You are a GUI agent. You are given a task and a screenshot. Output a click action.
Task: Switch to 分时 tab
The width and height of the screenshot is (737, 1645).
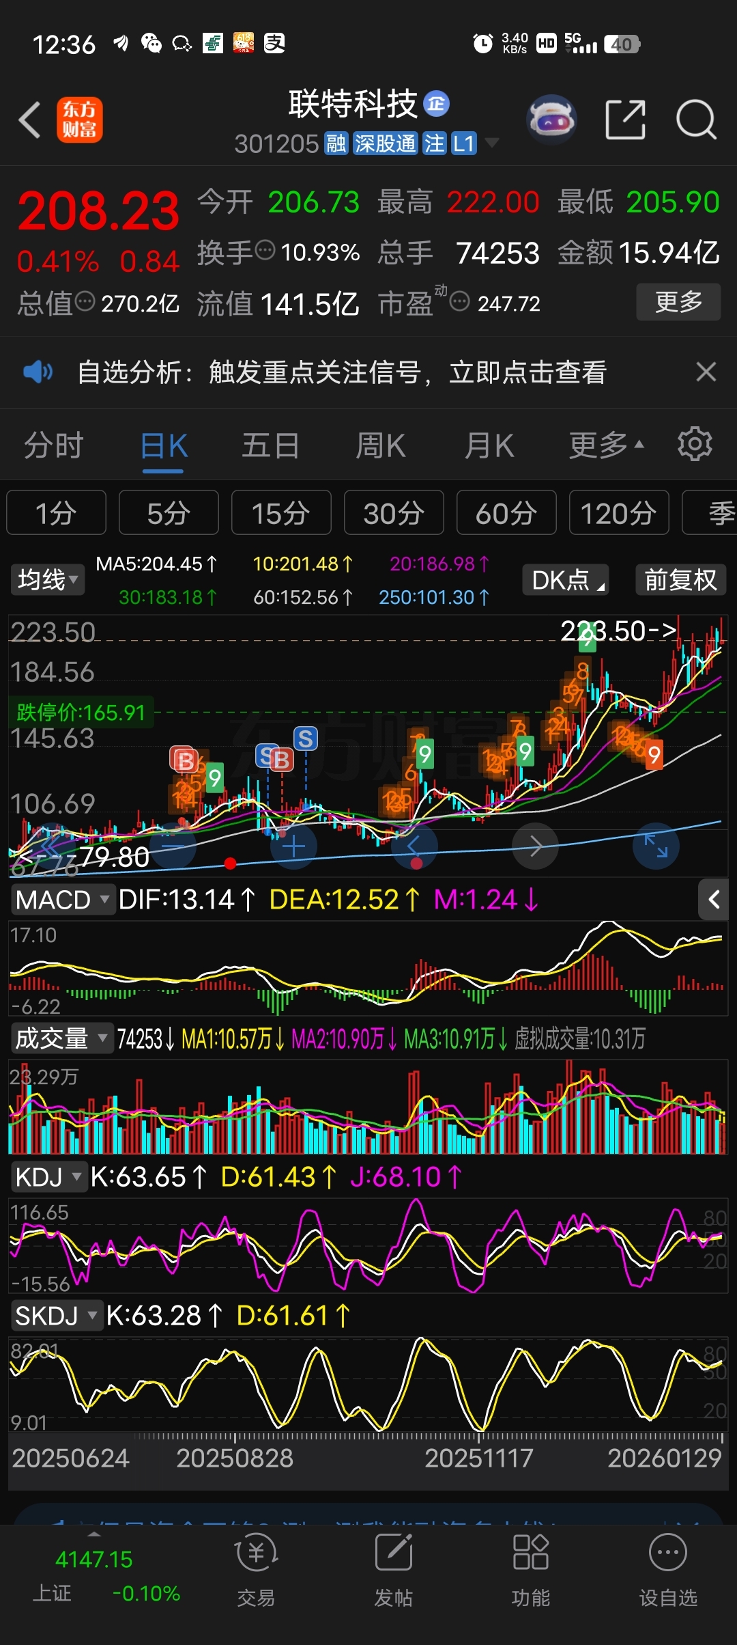[54, 445]
